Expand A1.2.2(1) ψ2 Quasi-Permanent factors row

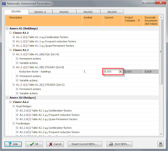pos(14,46)
